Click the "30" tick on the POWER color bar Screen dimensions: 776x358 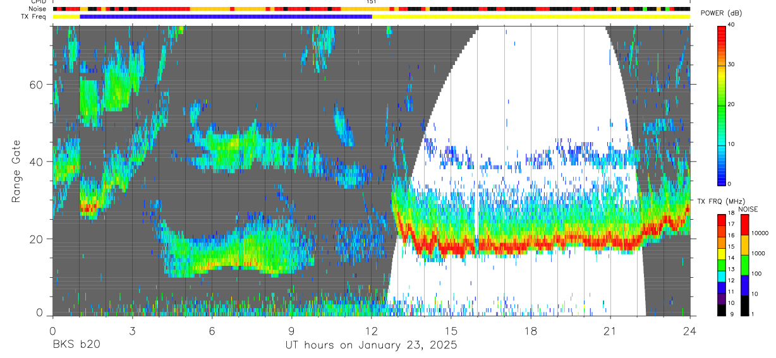pos(732,64)
